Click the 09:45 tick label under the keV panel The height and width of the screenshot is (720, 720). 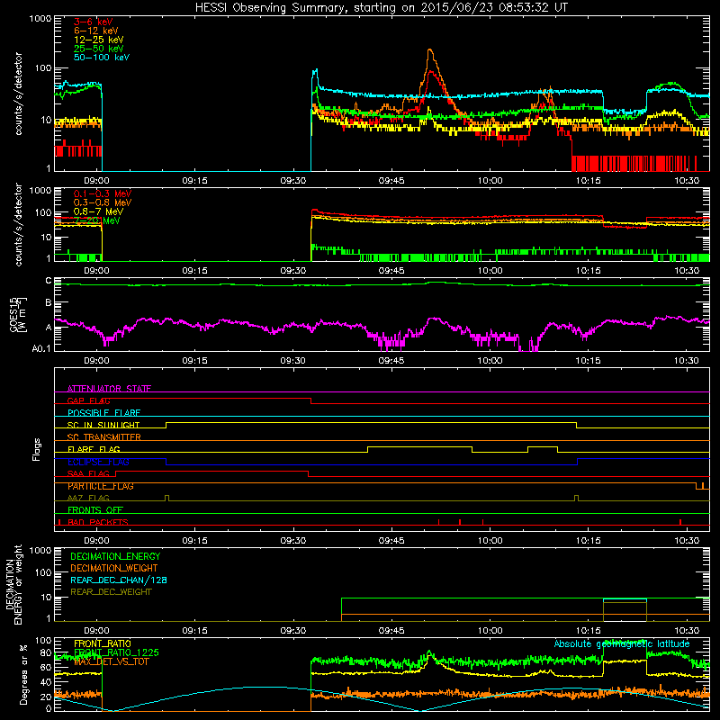point(391,181)
